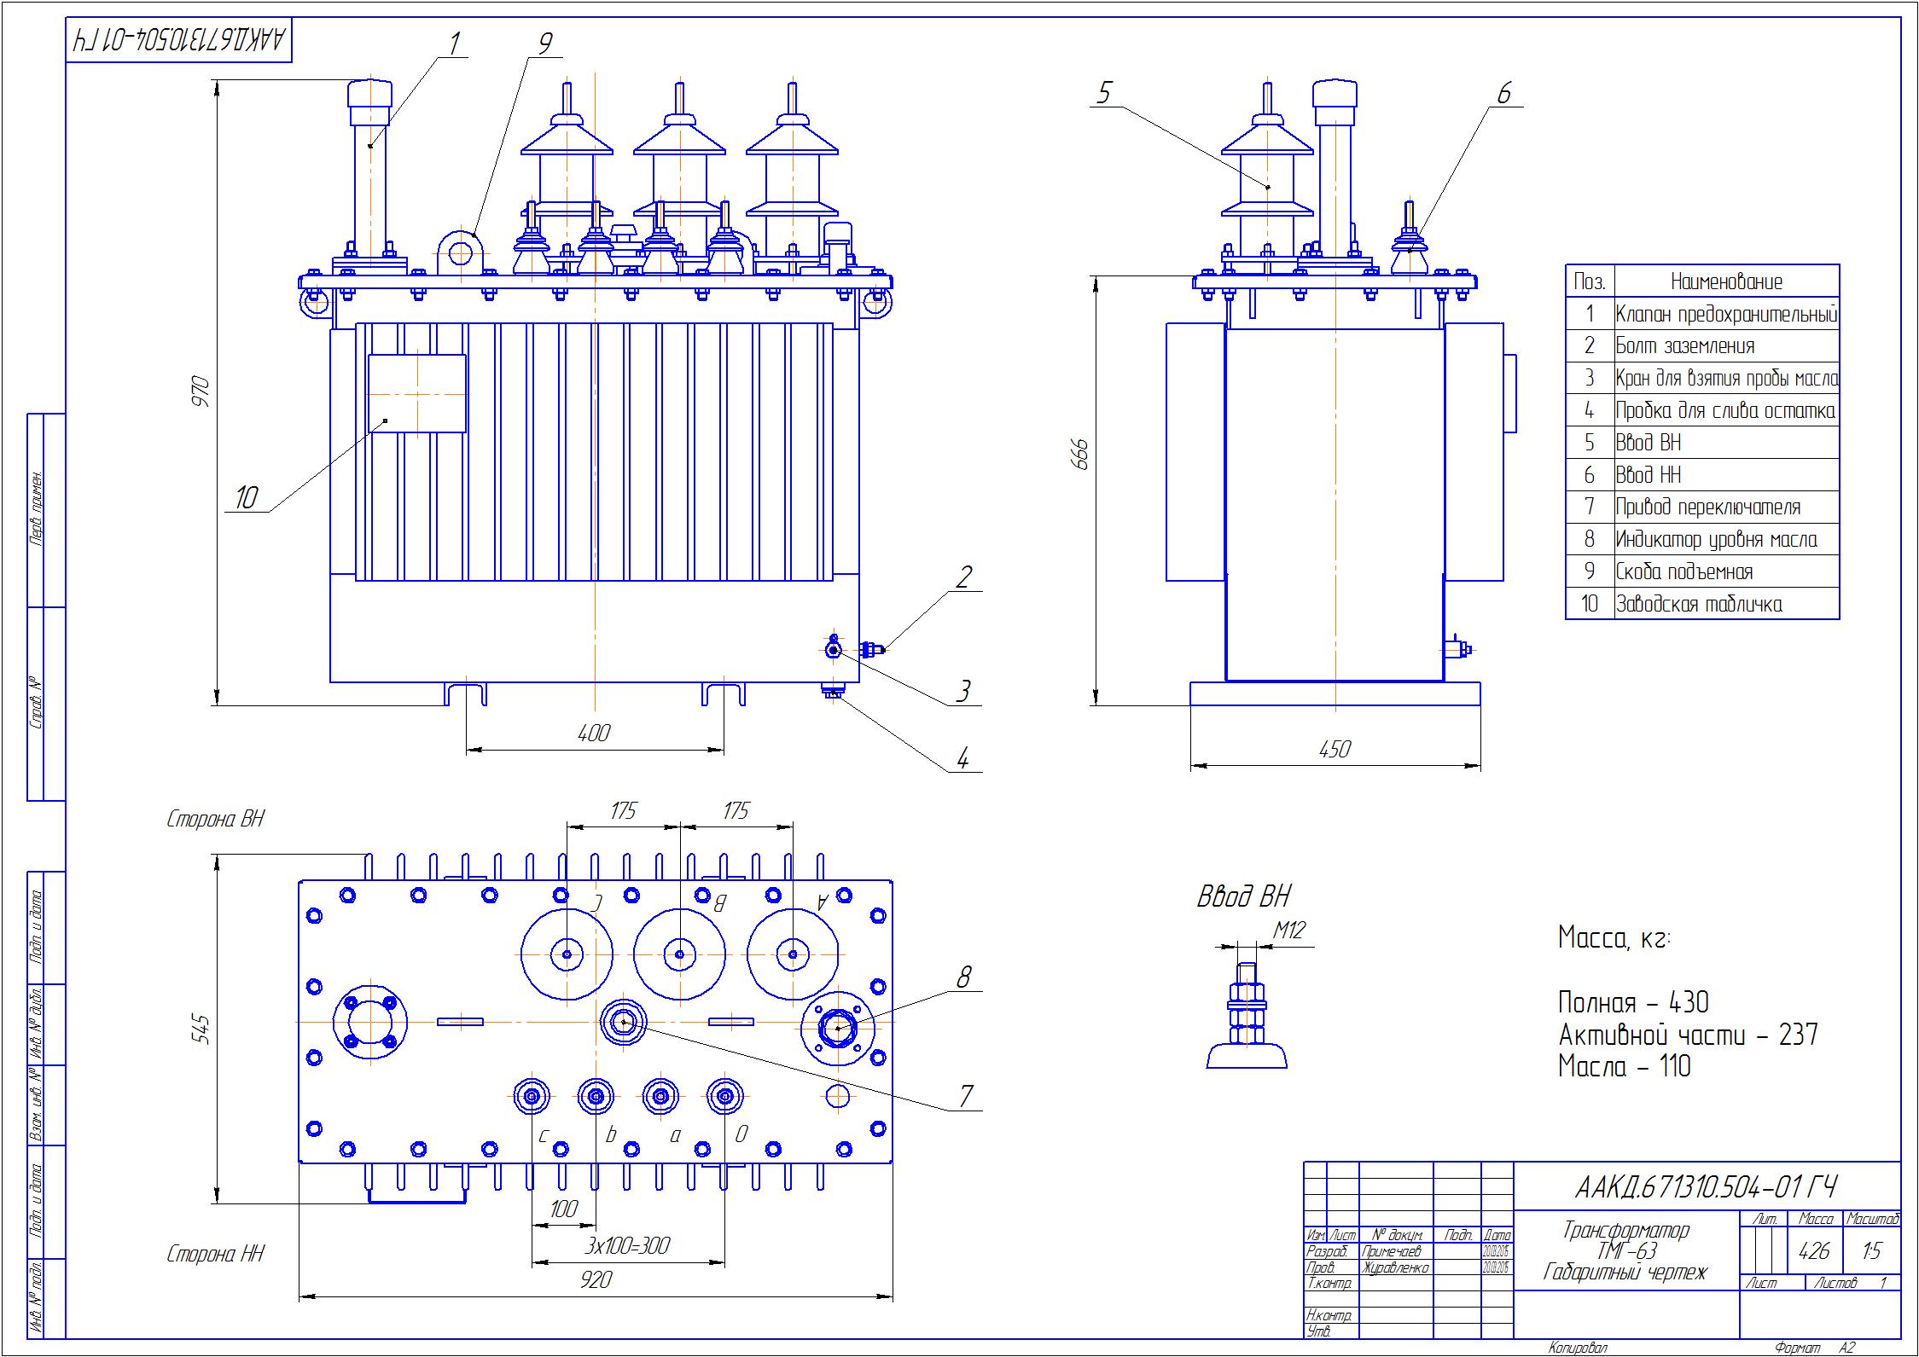Click 'Кран для взятия пробы масла' entry
Viewport: 1919px width, 1357px height.
pyautogui.click(x=1702, y=379)
